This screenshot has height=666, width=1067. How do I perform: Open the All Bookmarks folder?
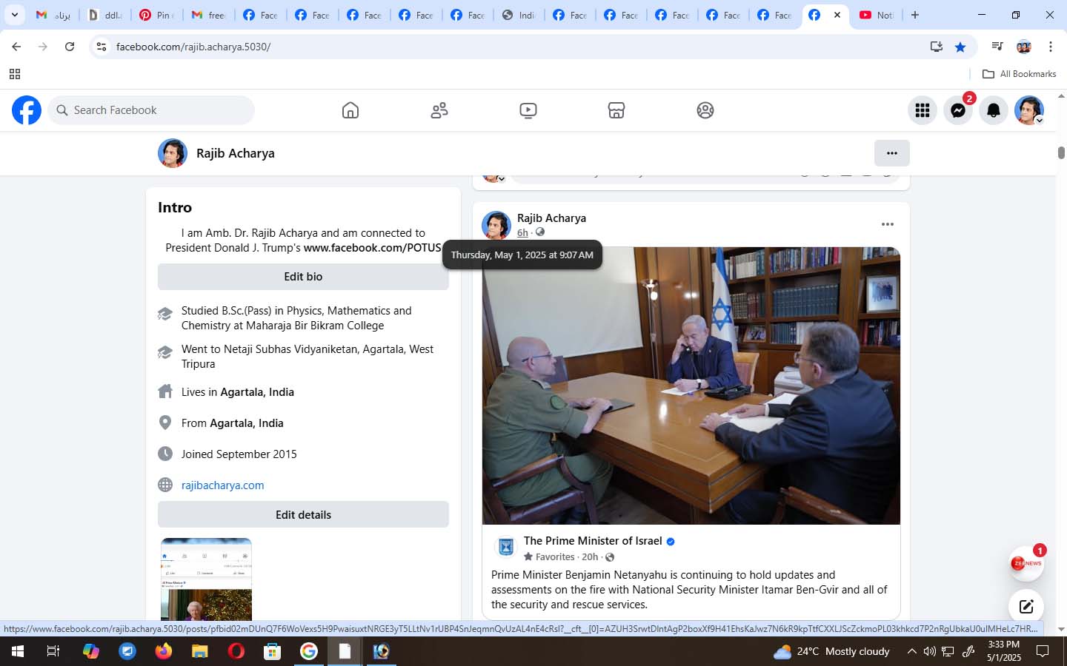coord(1019,74)
